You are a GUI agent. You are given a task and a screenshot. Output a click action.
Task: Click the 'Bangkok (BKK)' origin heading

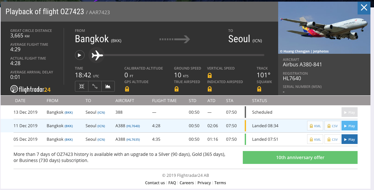[98, 39]
